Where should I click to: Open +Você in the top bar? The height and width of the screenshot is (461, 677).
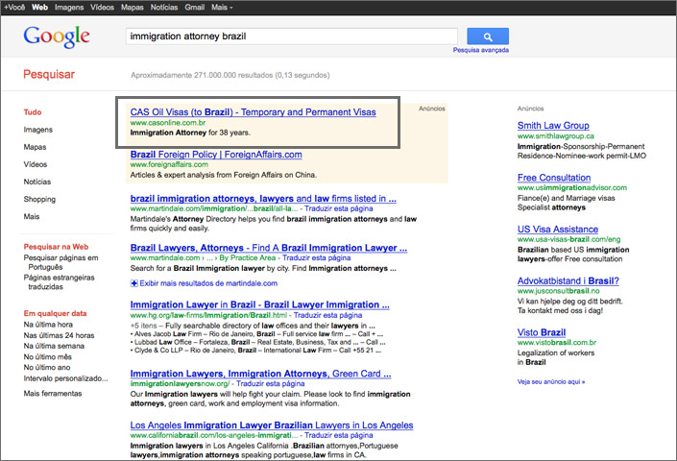coord(14,8)
